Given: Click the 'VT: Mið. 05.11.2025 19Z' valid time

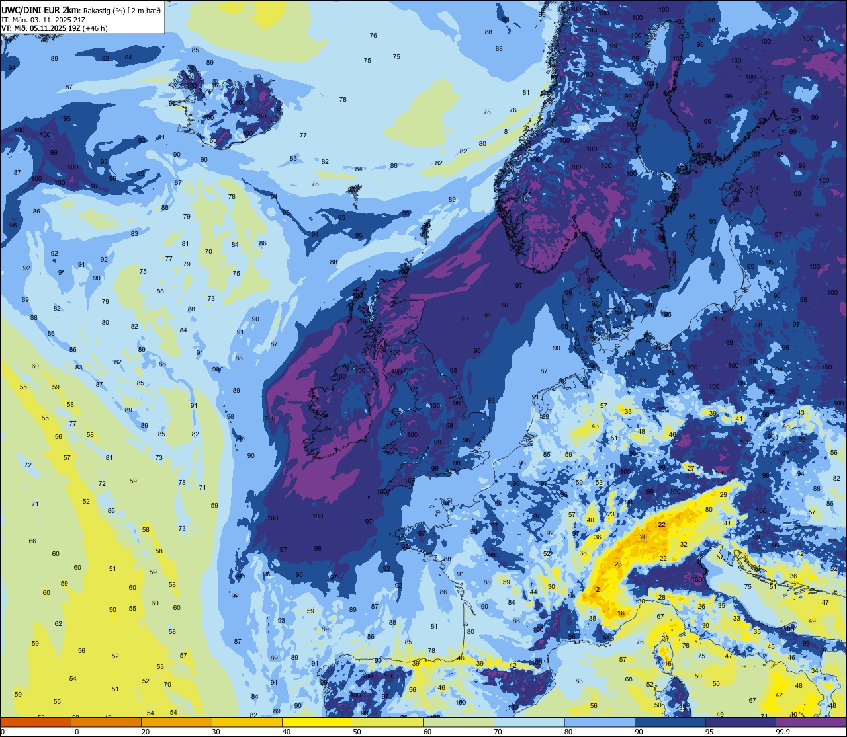Looking at the screenshot, I should [41, 28].
